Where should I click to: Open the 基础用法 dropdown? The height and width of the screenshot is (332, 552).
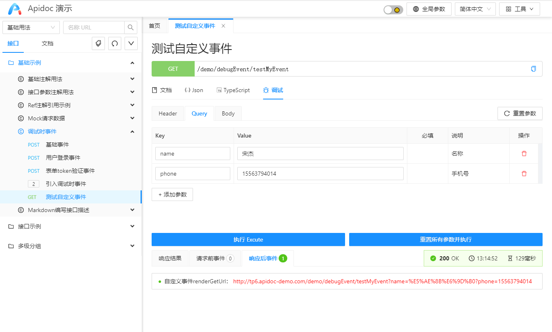click(31, 27)
